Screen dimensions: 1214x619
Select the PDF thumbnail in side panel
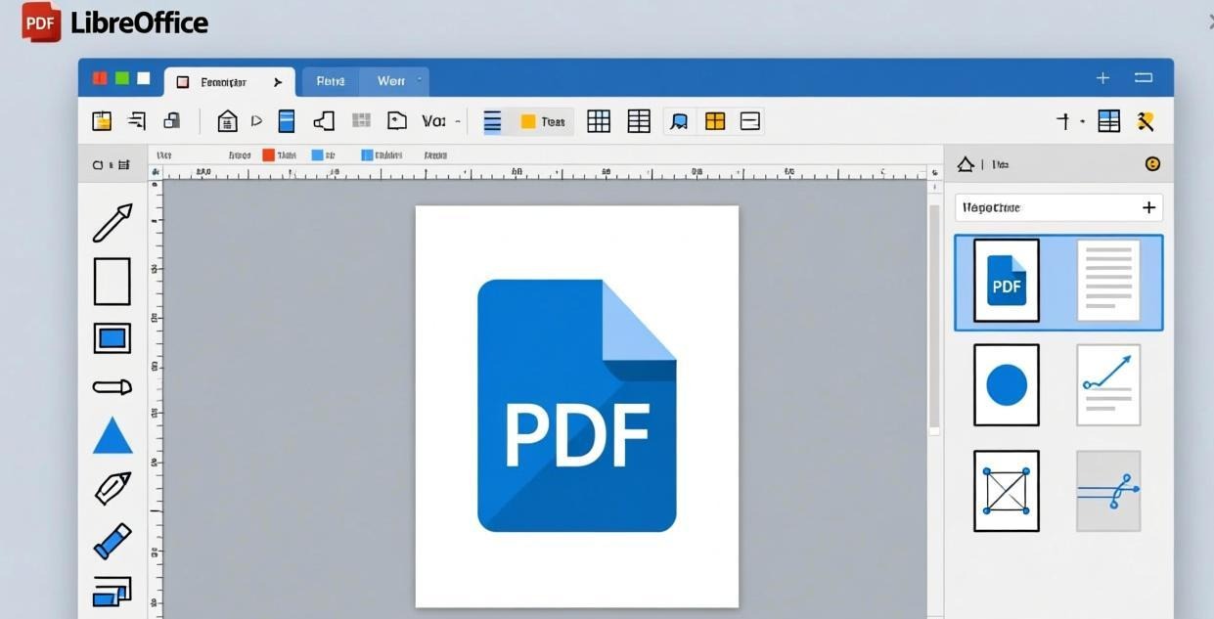[1007, 281]
